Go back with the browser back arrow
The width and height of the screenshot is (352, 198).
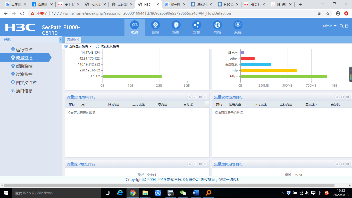pos(6,13)
